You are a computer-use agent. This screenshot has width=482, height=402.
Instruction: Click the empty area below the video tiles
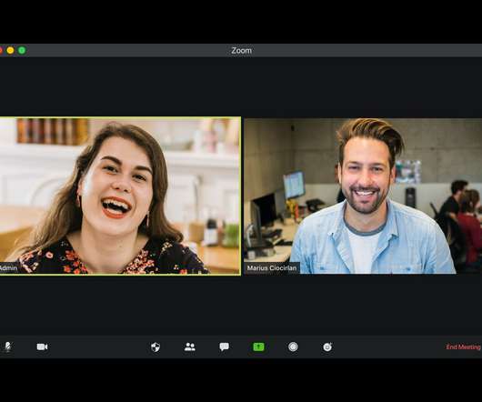click(241, 306)
